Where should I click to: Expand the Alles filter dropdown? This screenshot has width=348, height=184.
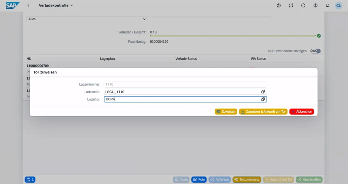[87, 19]
